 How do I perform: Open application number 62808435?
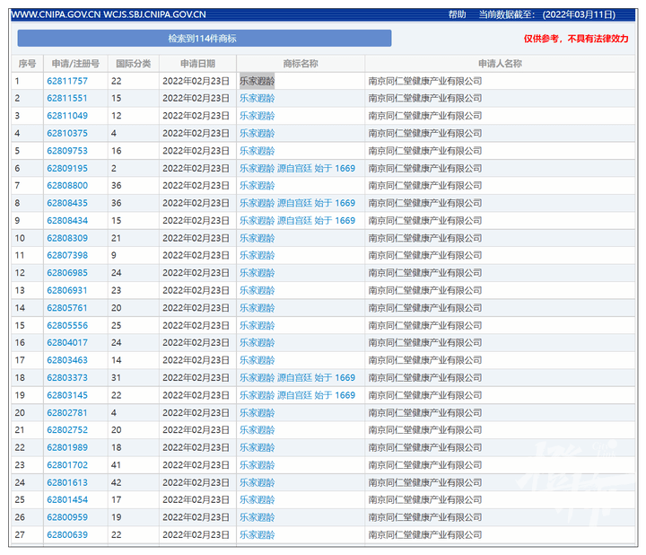[67, 203]
